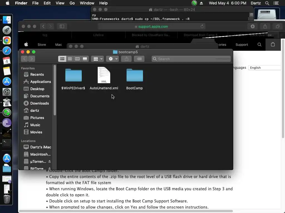Open the group-by arrangement dropdown
The height and width of the screenshot is (213, 285).
click(97, 59)
